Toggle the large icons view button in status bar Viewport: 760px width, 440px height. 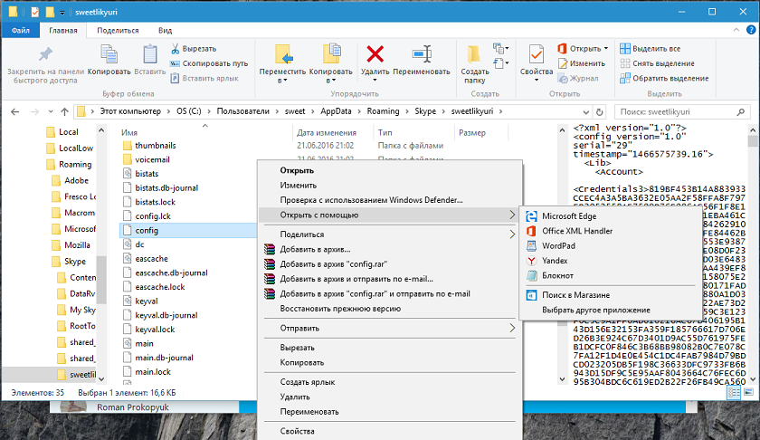[x=748, y=392]
